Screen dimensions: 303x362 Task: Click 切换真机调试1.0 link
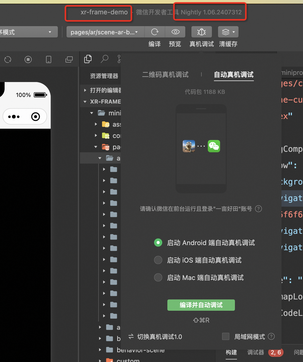click(160, 337)
